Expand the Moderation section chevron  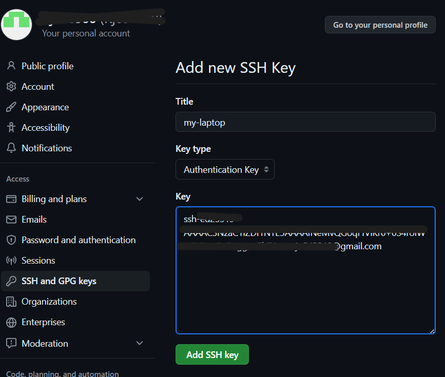(x=140, y=343)
